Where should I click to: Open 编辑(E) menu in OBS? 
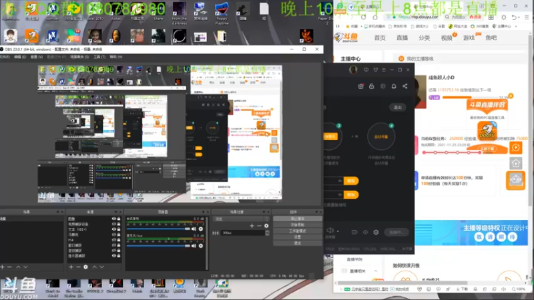20,57
